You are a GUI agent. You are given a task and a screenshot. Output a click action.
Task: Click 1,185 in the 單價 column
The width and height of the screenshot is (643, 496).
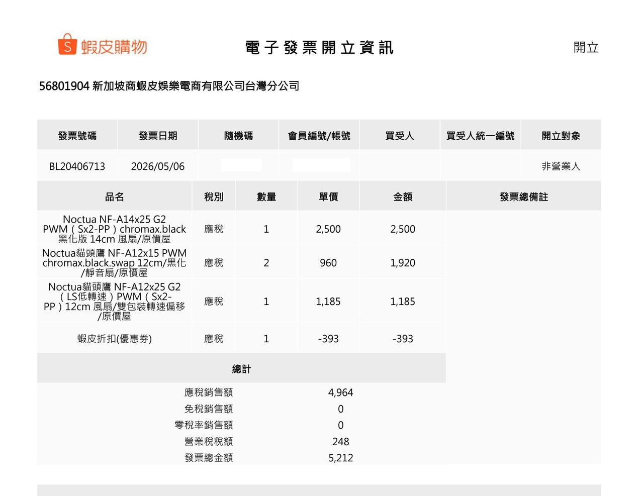(328, 302)
